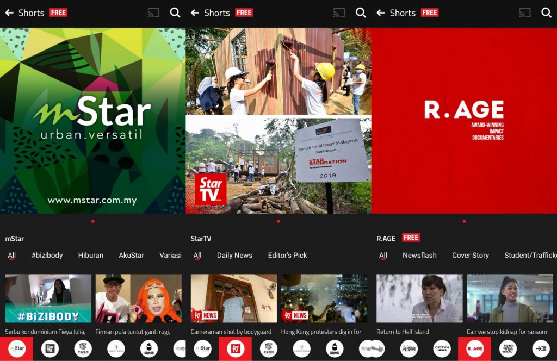Click 'Cameraman shot by bodyguard' title

click(231, 332)
